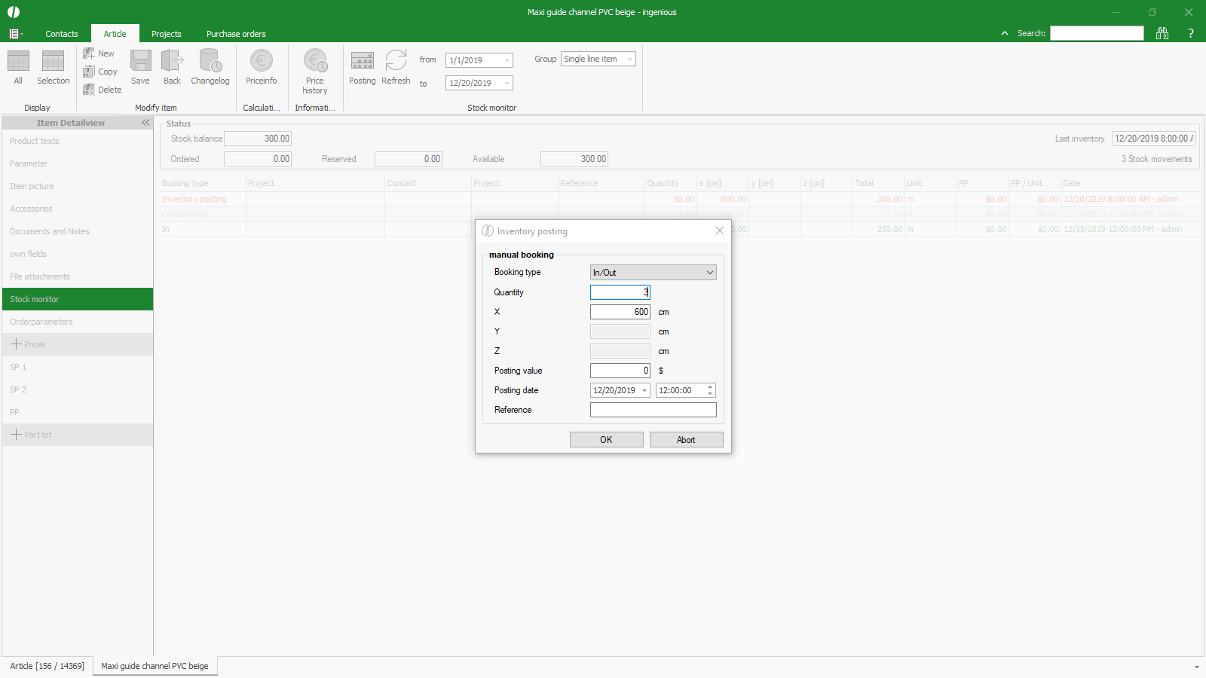Open the Purchase orders tab
The image size is (1206, 678).
point(236,34)
